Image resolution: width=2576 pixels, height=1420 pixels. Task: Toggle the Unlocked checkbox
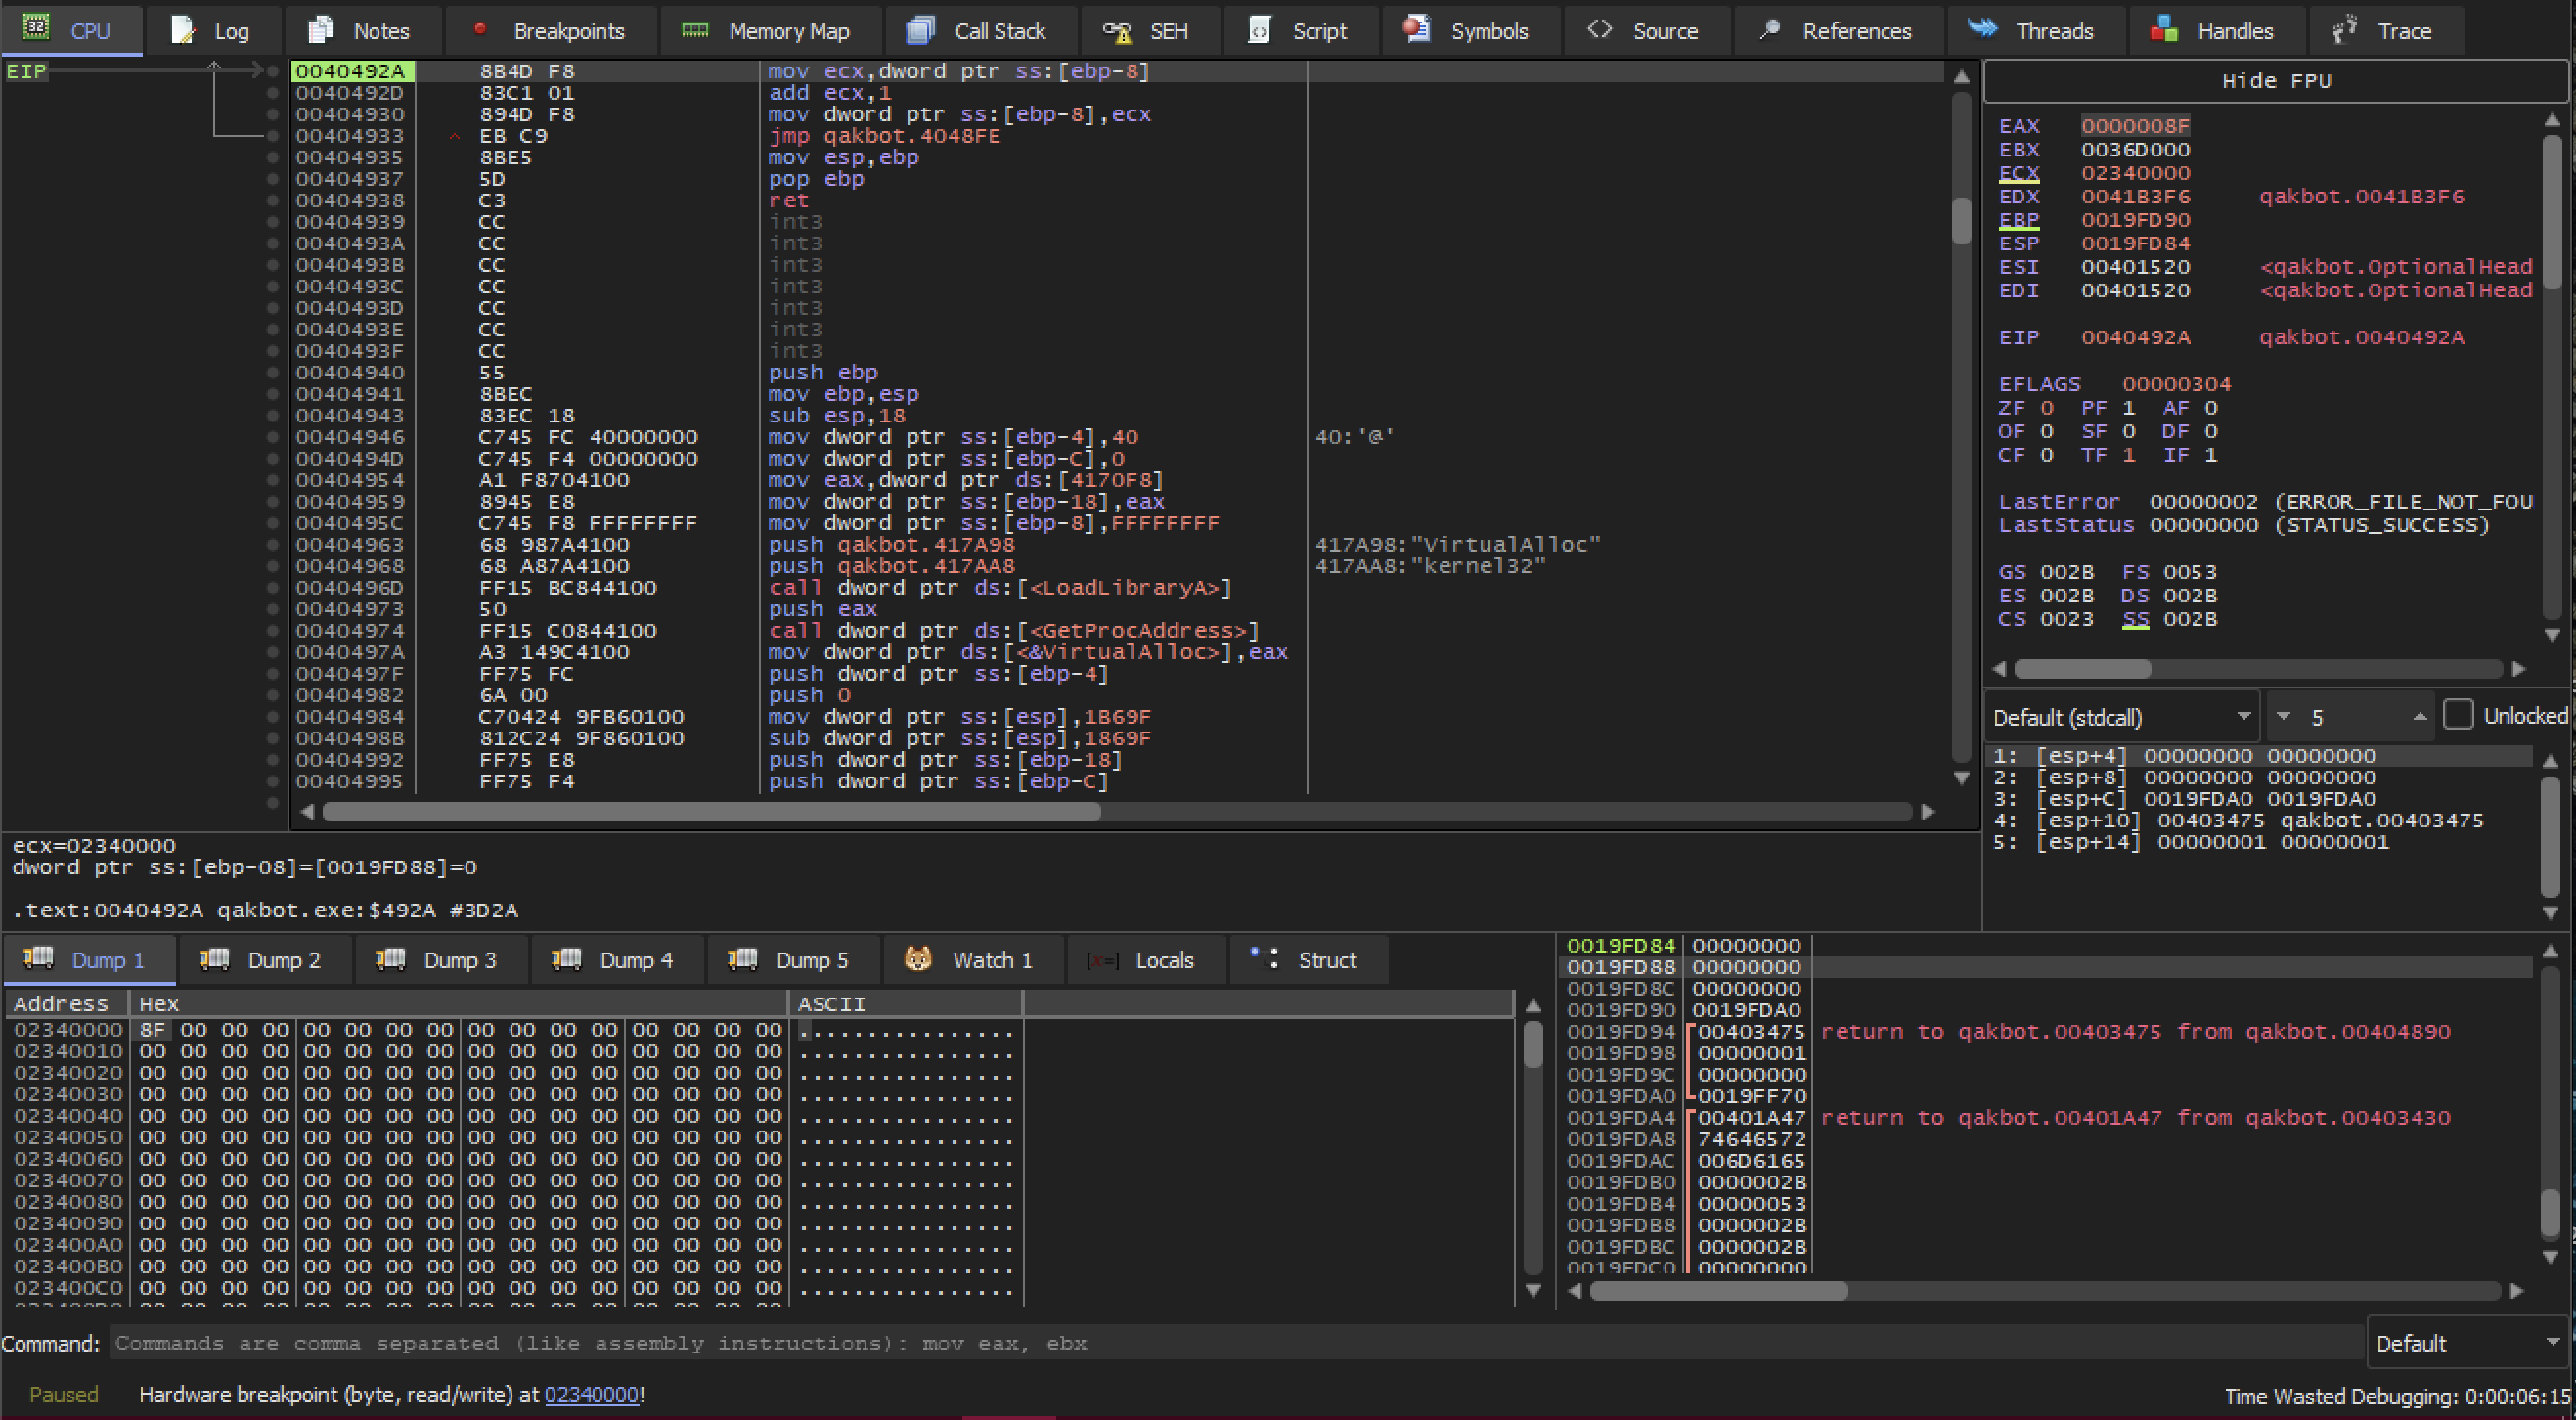coord(2458,715)
